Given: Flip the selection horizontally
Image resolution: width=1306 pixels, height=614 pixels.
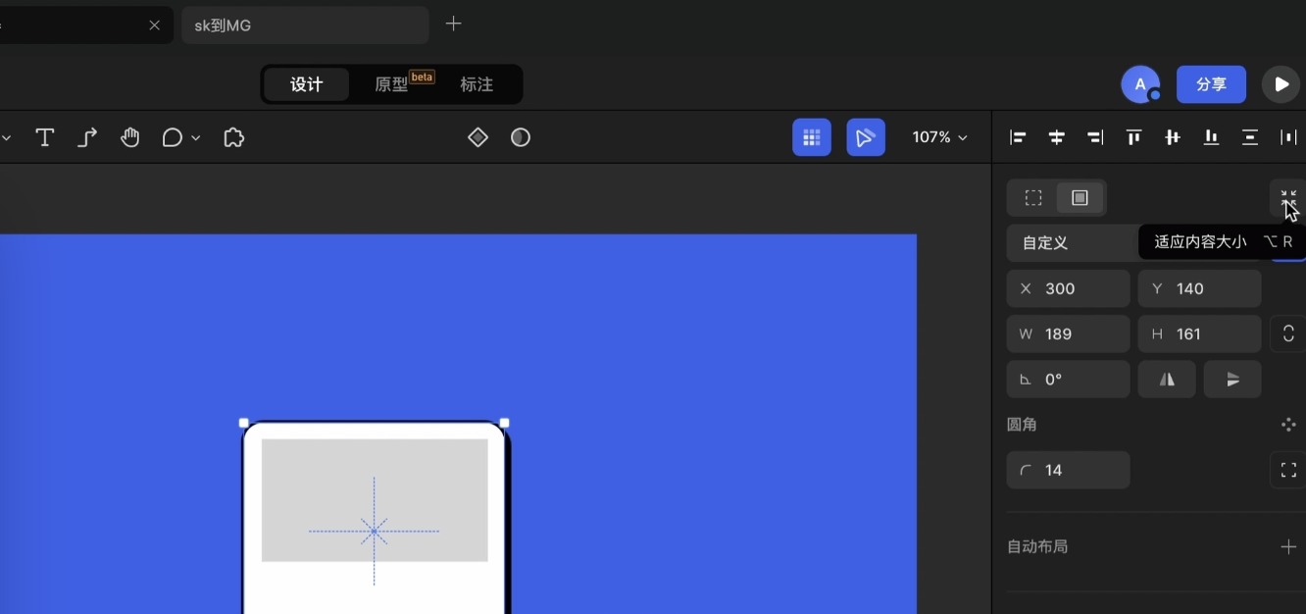Looking at the screenshot, I should tap(1167, 380).
